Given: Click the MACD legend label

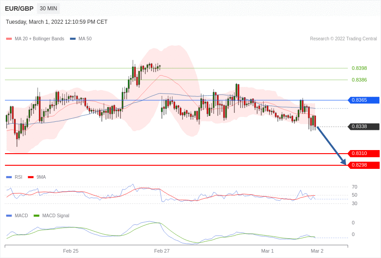Looking at the screenshot, I should [x=22, y=215].
